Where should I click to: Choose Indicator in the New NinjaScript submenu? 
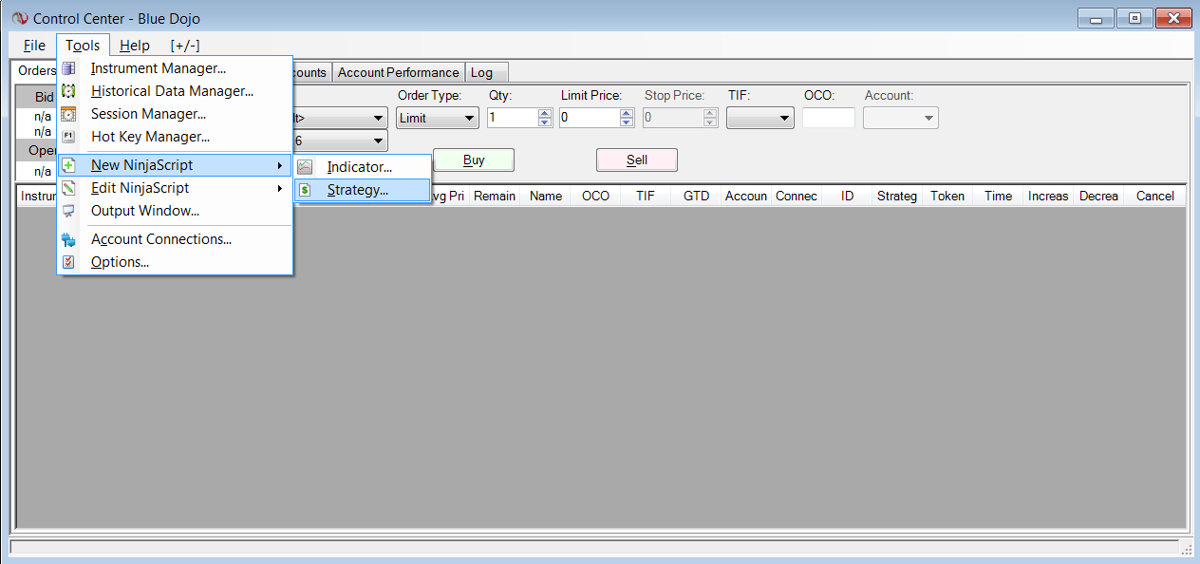click(363, 167)
